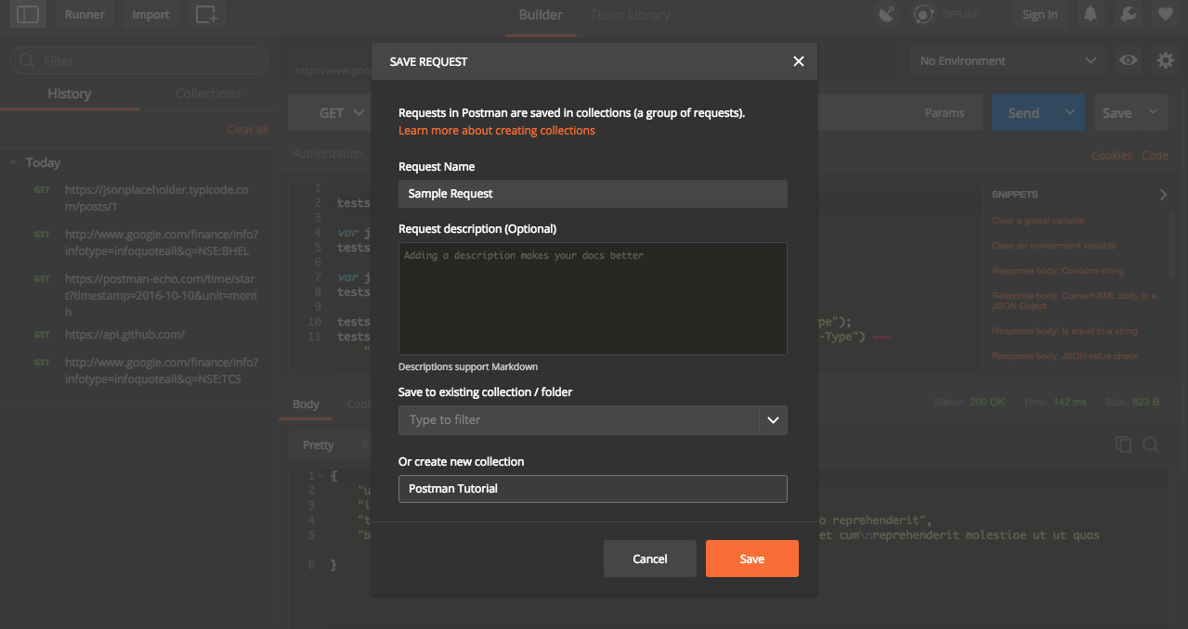Screen dimensions: 1188x629
Task: Open notifications bell
Action: 1091,14
